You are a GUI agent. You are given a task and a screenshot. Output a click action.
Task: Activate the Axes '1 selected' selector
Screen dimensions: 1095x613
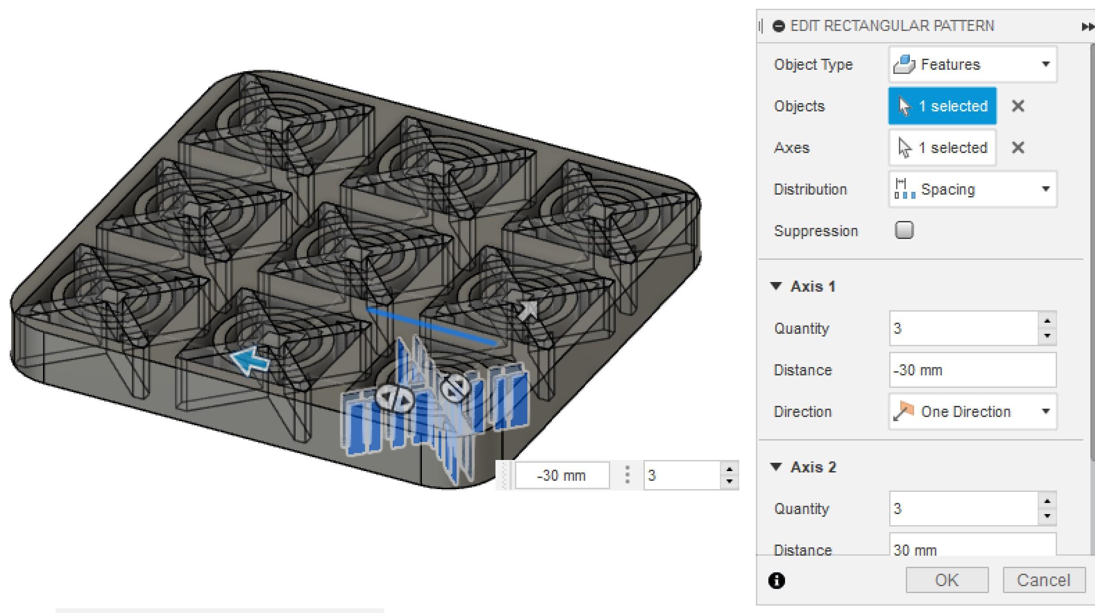(942, 148)
